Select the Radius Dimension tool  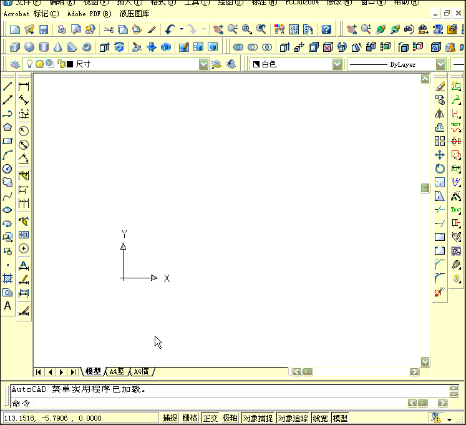[x=24, y=131]
